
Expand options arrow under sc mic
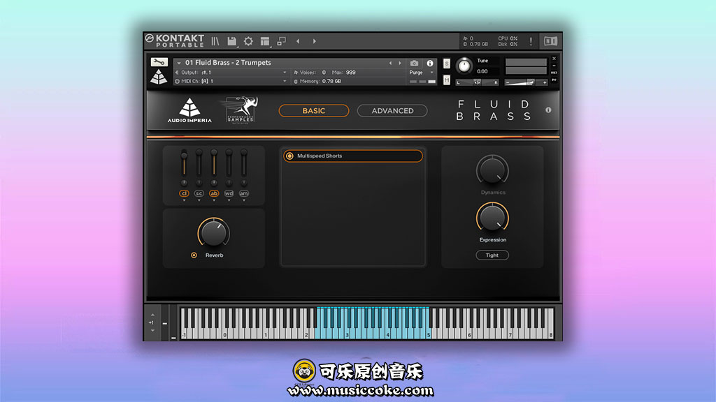click(199, 200)
